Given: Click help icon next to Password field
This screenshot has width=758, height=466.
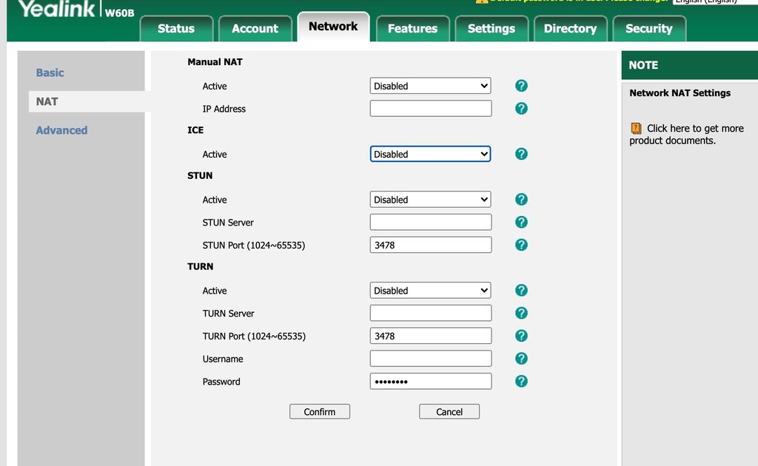Looking at the screenshot, I should (521, 381).
